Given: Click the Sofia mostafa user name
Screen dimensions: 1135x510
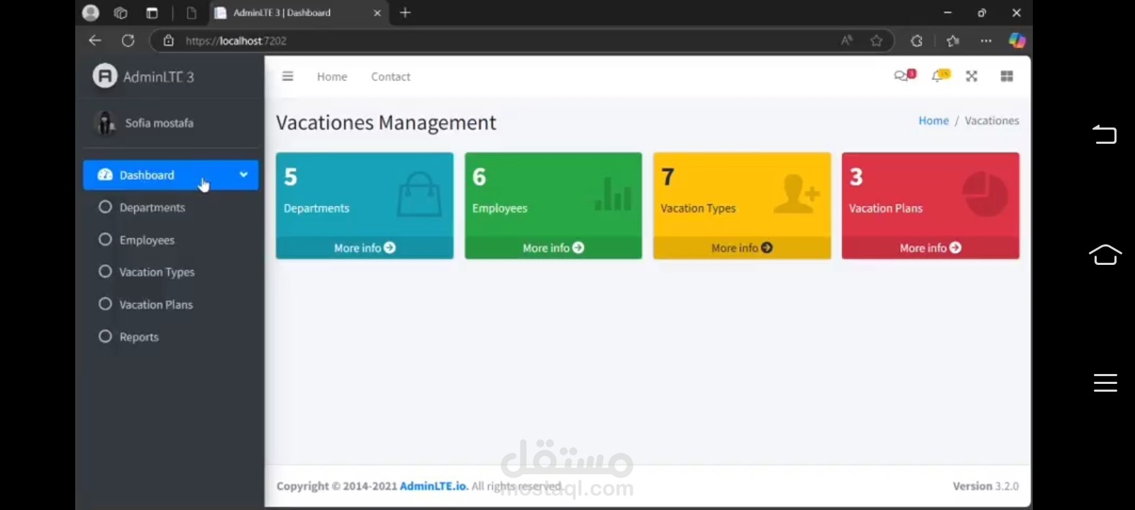Looking at the screenshot, I should coord(159,123).
